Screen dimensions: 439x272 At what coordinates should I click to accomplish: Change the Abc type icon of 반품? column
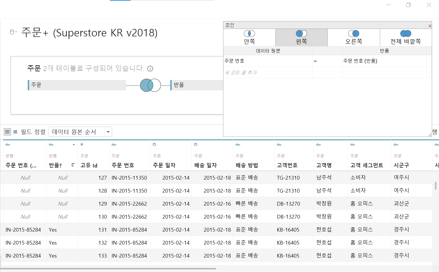(51, 145)
